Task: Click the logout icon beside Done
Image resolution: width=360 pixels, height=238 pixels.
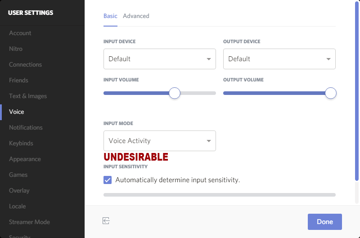Action: [106, 220]
